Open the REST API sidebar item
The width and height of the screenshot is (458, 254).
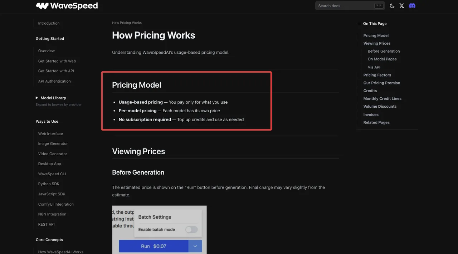pos(47,224)
